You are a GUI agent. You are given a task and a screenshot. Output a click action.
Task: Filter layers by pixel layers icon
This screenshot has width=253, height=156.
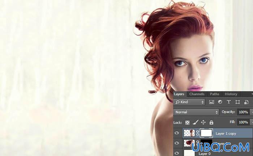(211, 102)
